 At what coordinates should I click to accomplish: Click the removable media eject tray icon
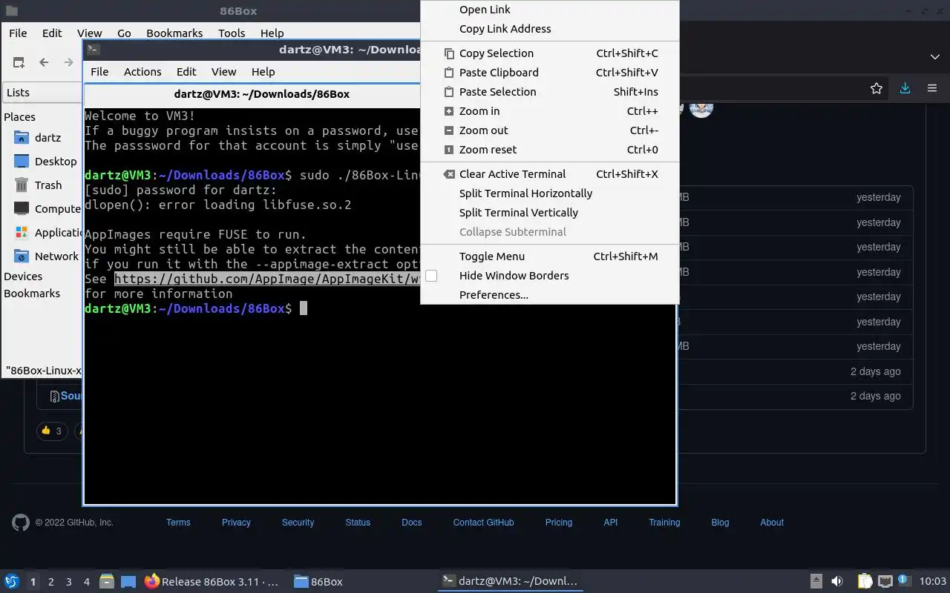click(816, 582)
